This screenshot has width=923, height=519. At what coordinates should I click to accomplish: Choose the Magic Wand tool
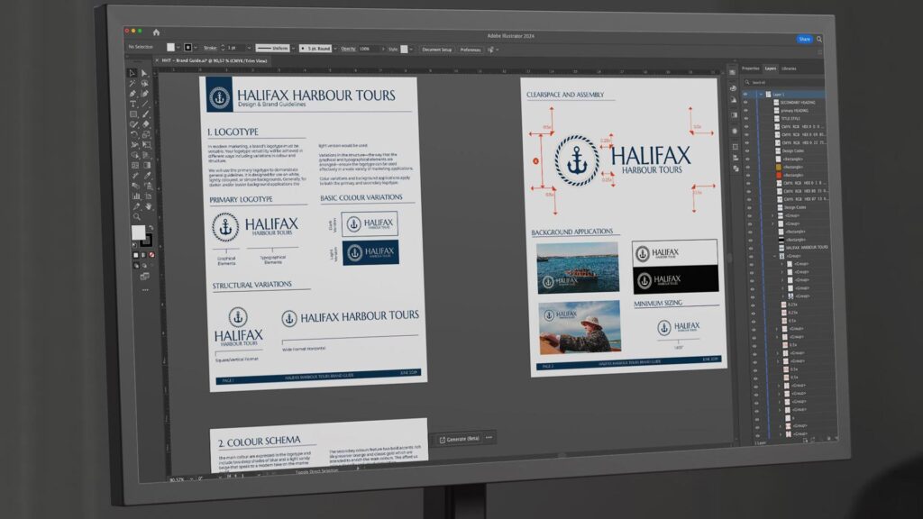click(x=133, y=83)
